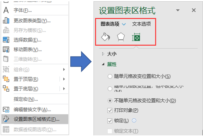The width and height of the screenshot is (203, 136).
Task: Click the move chart icon
Action: (x=6, y=50)
